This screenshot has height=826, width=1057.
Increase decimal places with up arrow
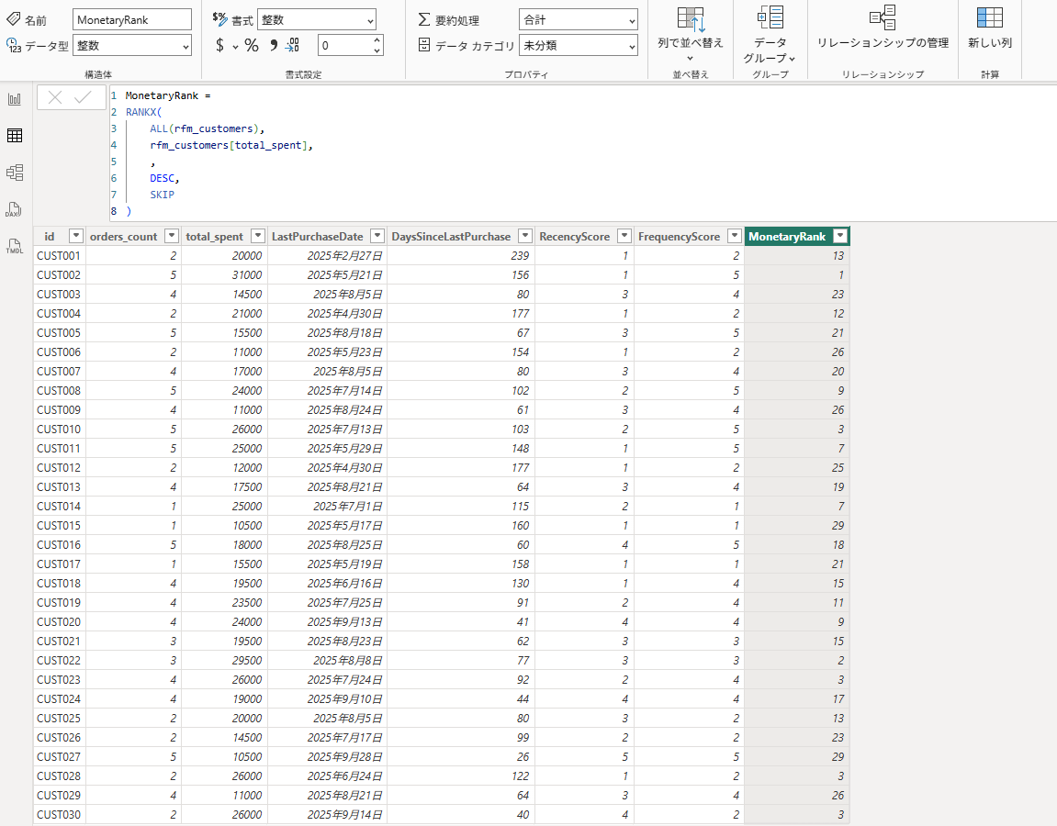[x=377, y=39]
